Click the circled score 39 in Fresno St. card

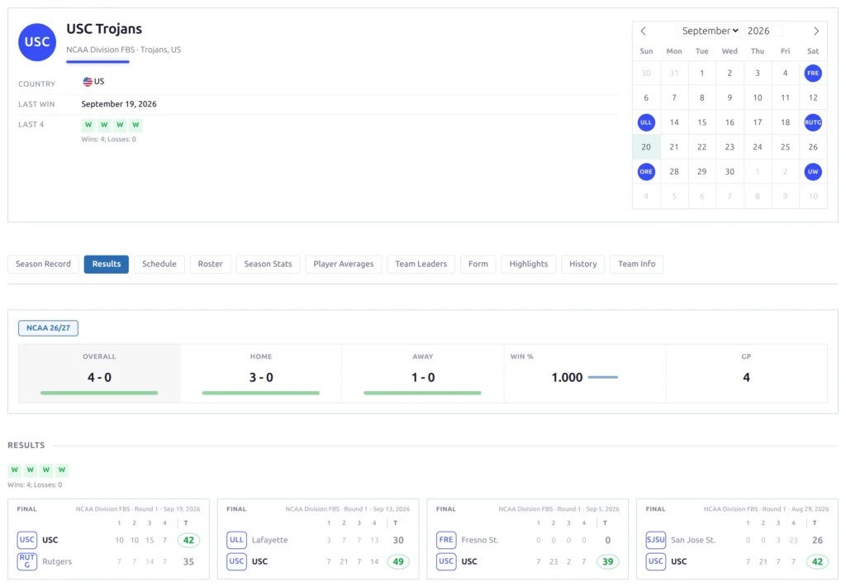607,561
